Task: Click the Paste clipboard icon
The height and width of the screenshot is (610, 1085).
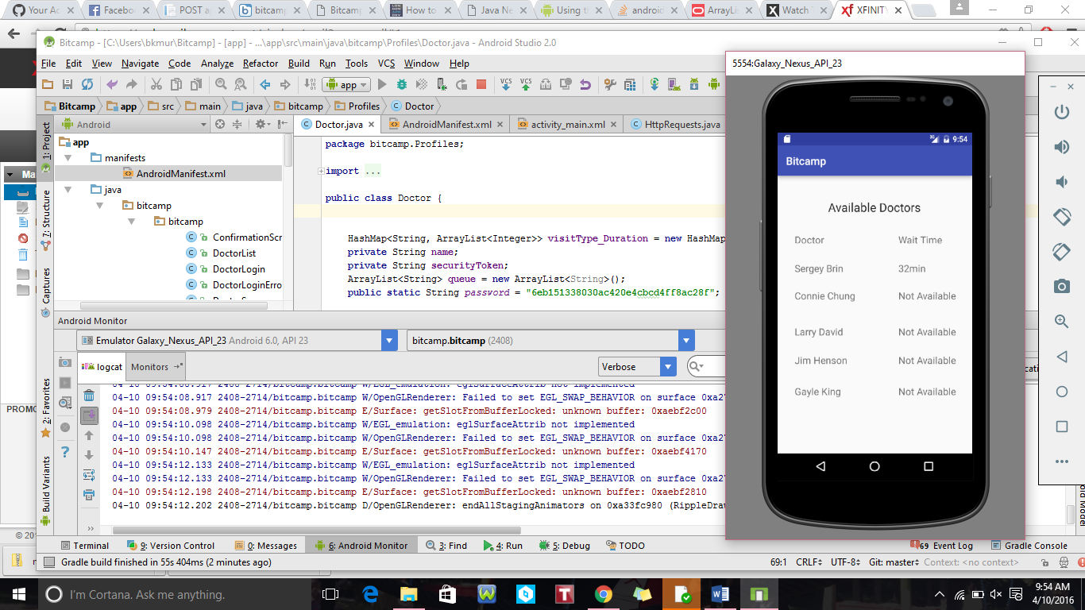Action: pyautogui.click(x=195, y=84)
